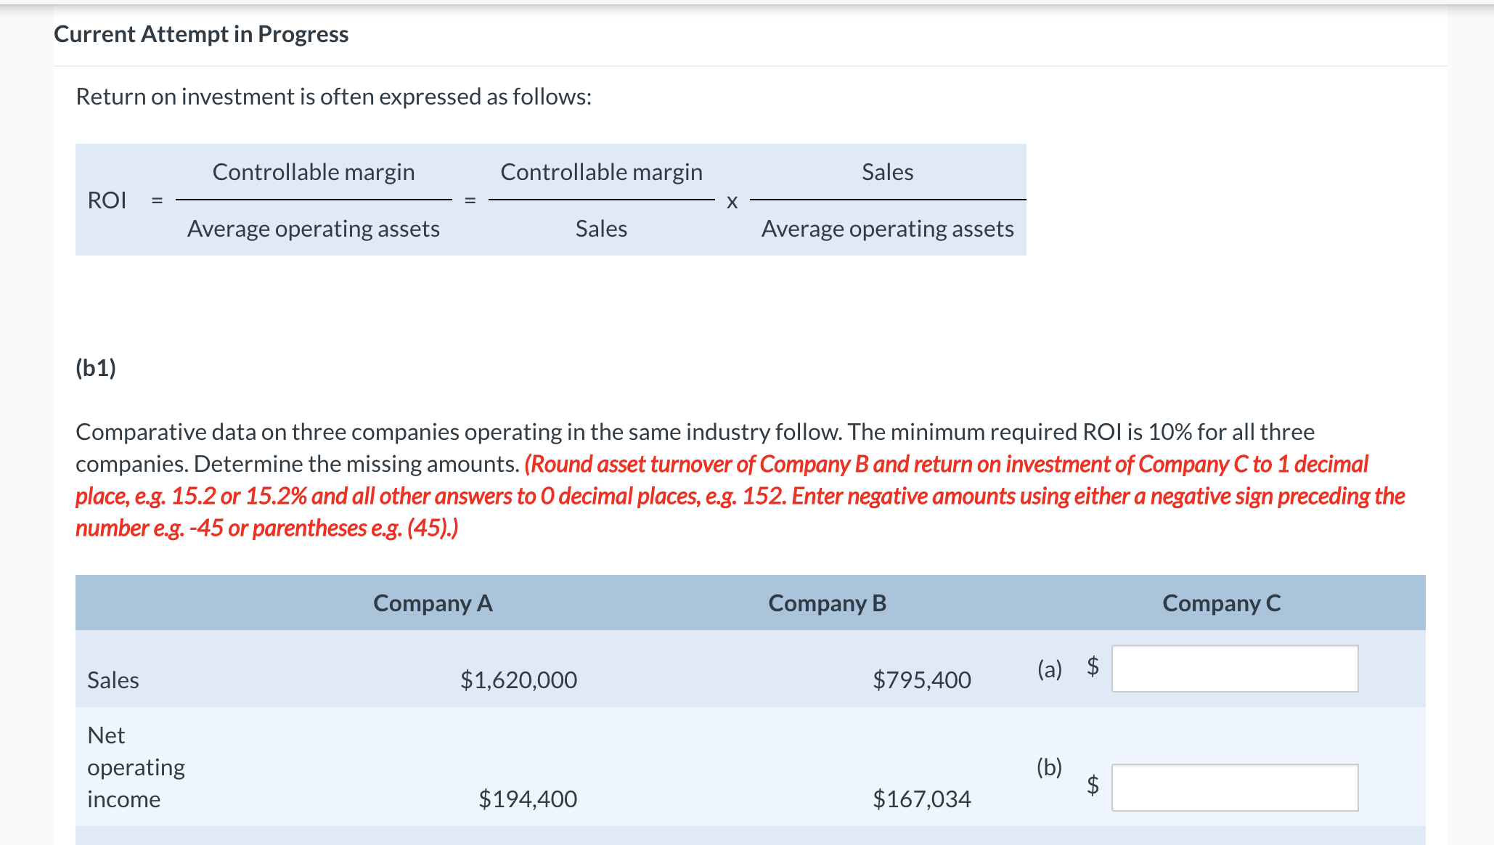Click the (b) answer marker label
This screenshot has width=1494, height=845.
pyautogui.click(x=1050, y=767)
